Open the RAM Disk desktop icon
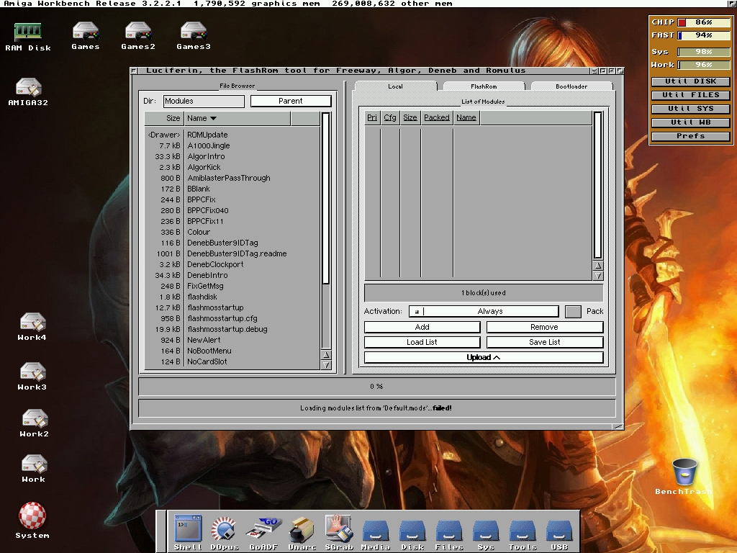737x553 pixels. click(x=28, y=37)
